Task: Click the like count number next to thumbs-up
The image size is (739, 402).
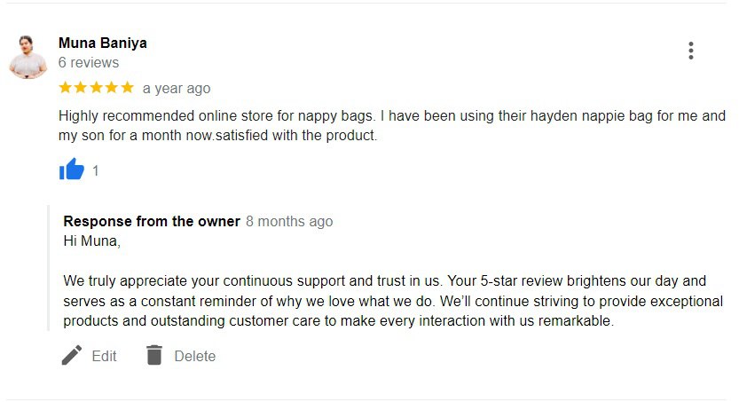Action: tap(96, 170)
